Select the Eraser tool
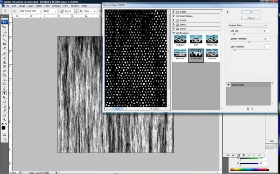 (x=4, y=71)
